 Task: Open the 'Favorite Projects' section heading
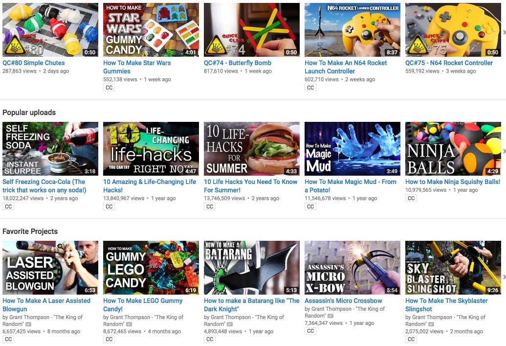point(30,231)
